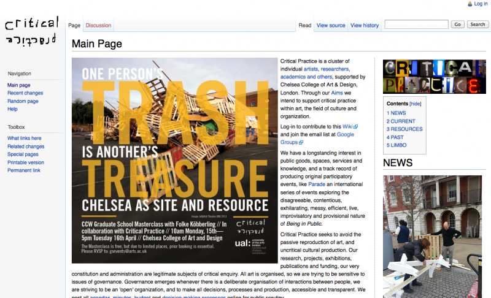Open What links here

[x=25, y=138]
